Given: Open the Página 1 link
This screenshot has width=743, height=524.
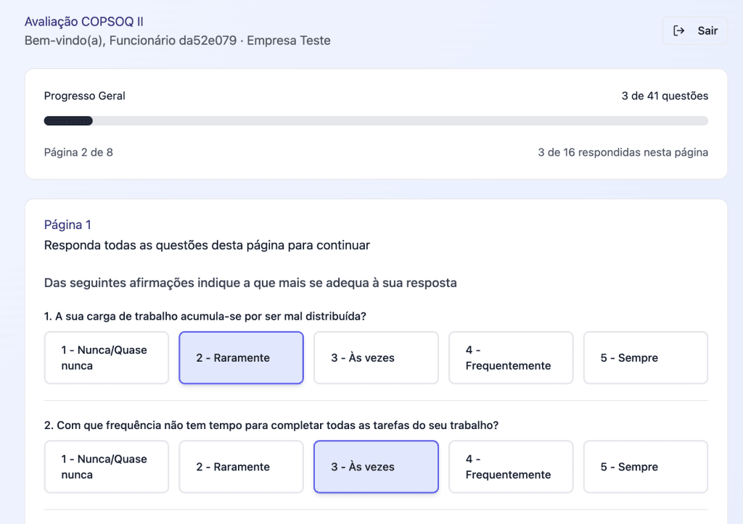Looking at the screenshot, I should [67, 225].
